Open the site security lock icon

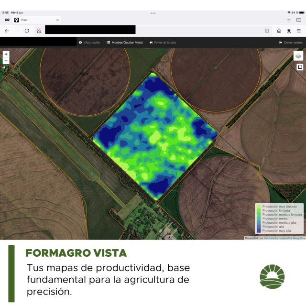tap(39, 31)
